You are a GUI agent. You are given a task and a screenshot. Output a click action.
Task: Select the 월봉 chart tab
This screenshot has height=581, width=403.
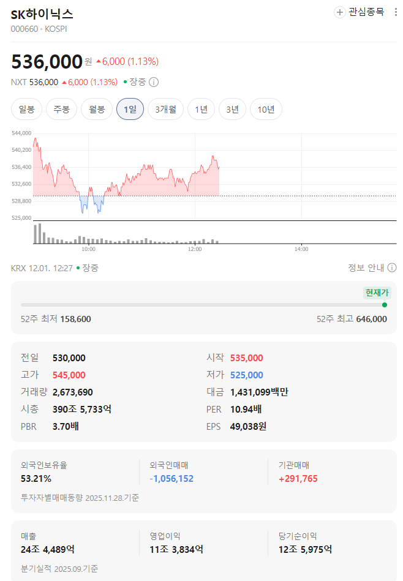pos(97,110)
